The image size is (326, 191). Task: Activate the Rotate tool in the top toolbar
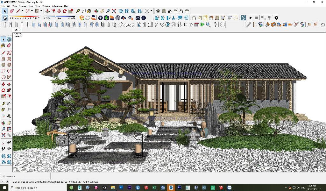[65, 11]
